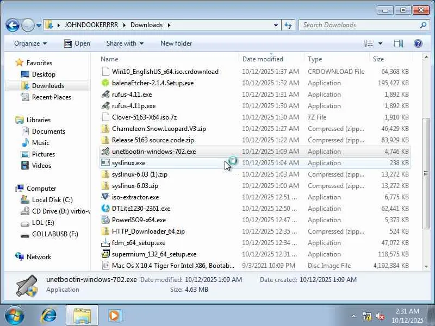Launch Internet Explorer from the taskbar
This screenshot has height=326, width=435.
[49, 316]
